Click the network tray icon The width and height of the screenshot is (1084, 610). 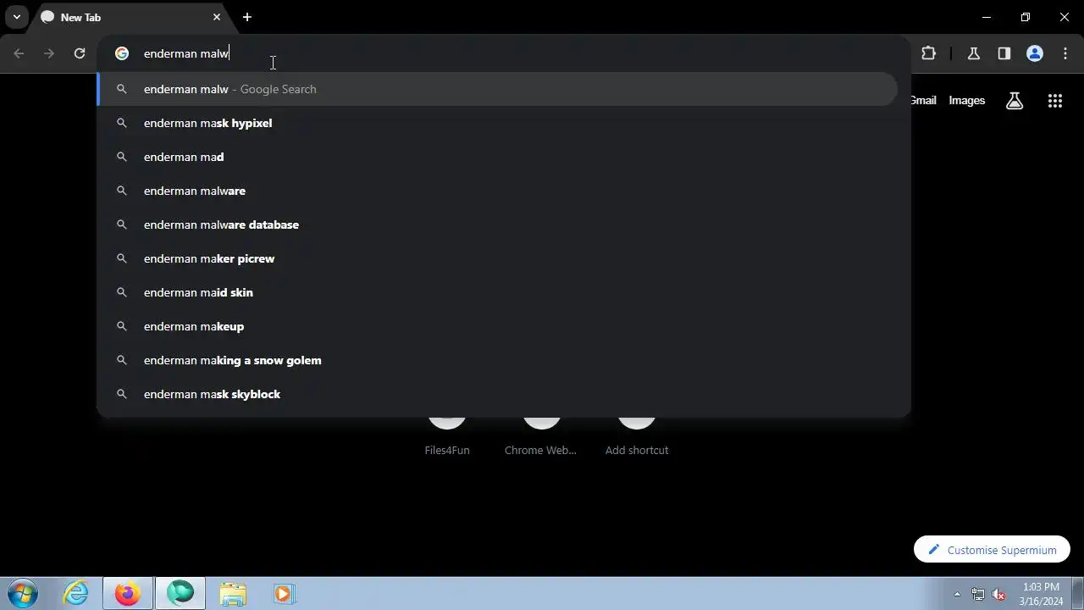[x=978, y=594]
